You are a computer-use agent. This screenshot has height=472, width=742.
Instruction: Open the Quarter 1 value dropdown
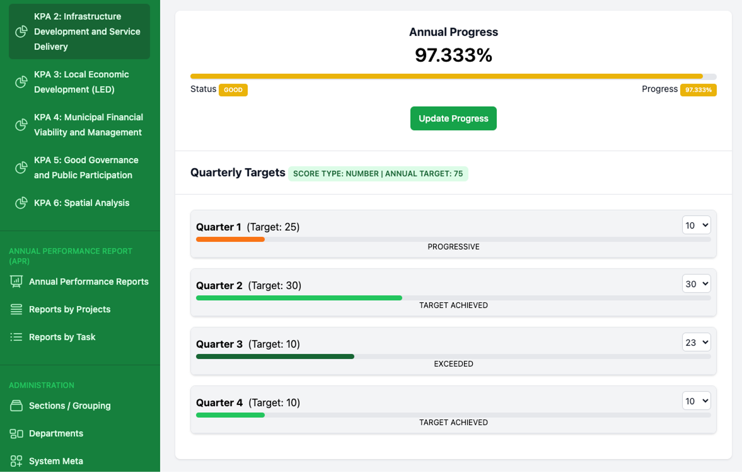click(696, 225)
